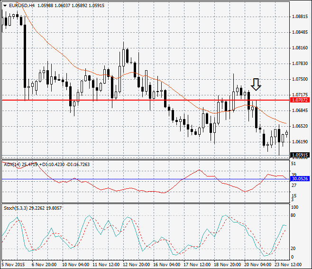This screenshot has width=312, height=269.
Task: Click the 23 Nov 12:00 time axis label
Action: (288, 265)
